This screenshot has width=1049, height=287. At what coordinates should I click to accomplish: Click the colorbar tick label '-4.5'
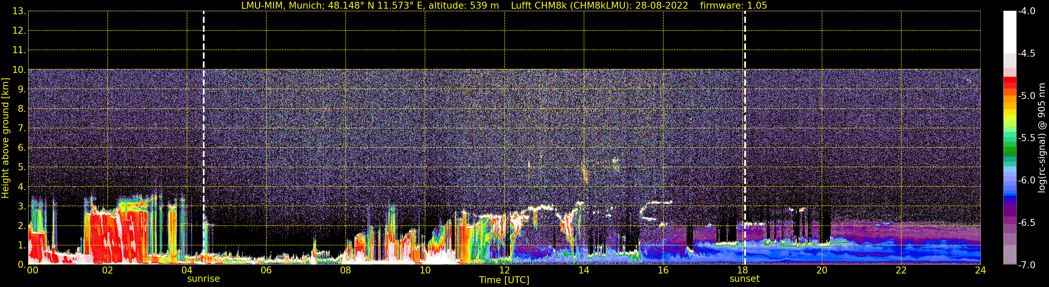pos(1027,54)
